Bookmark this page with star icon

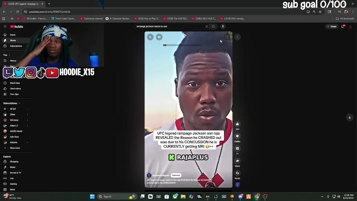(320, 12)
